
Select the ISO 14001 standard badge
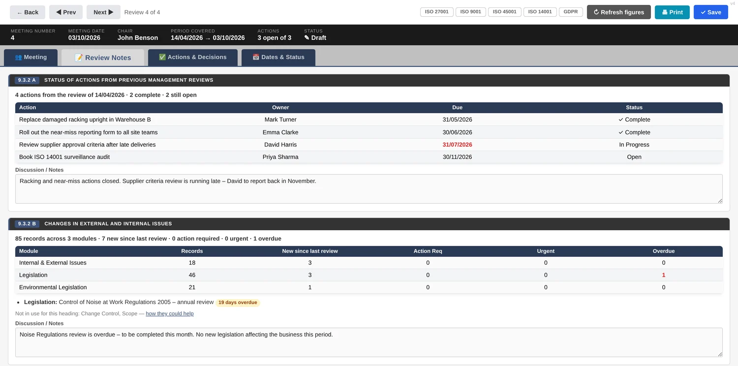(x=540, y=12)
